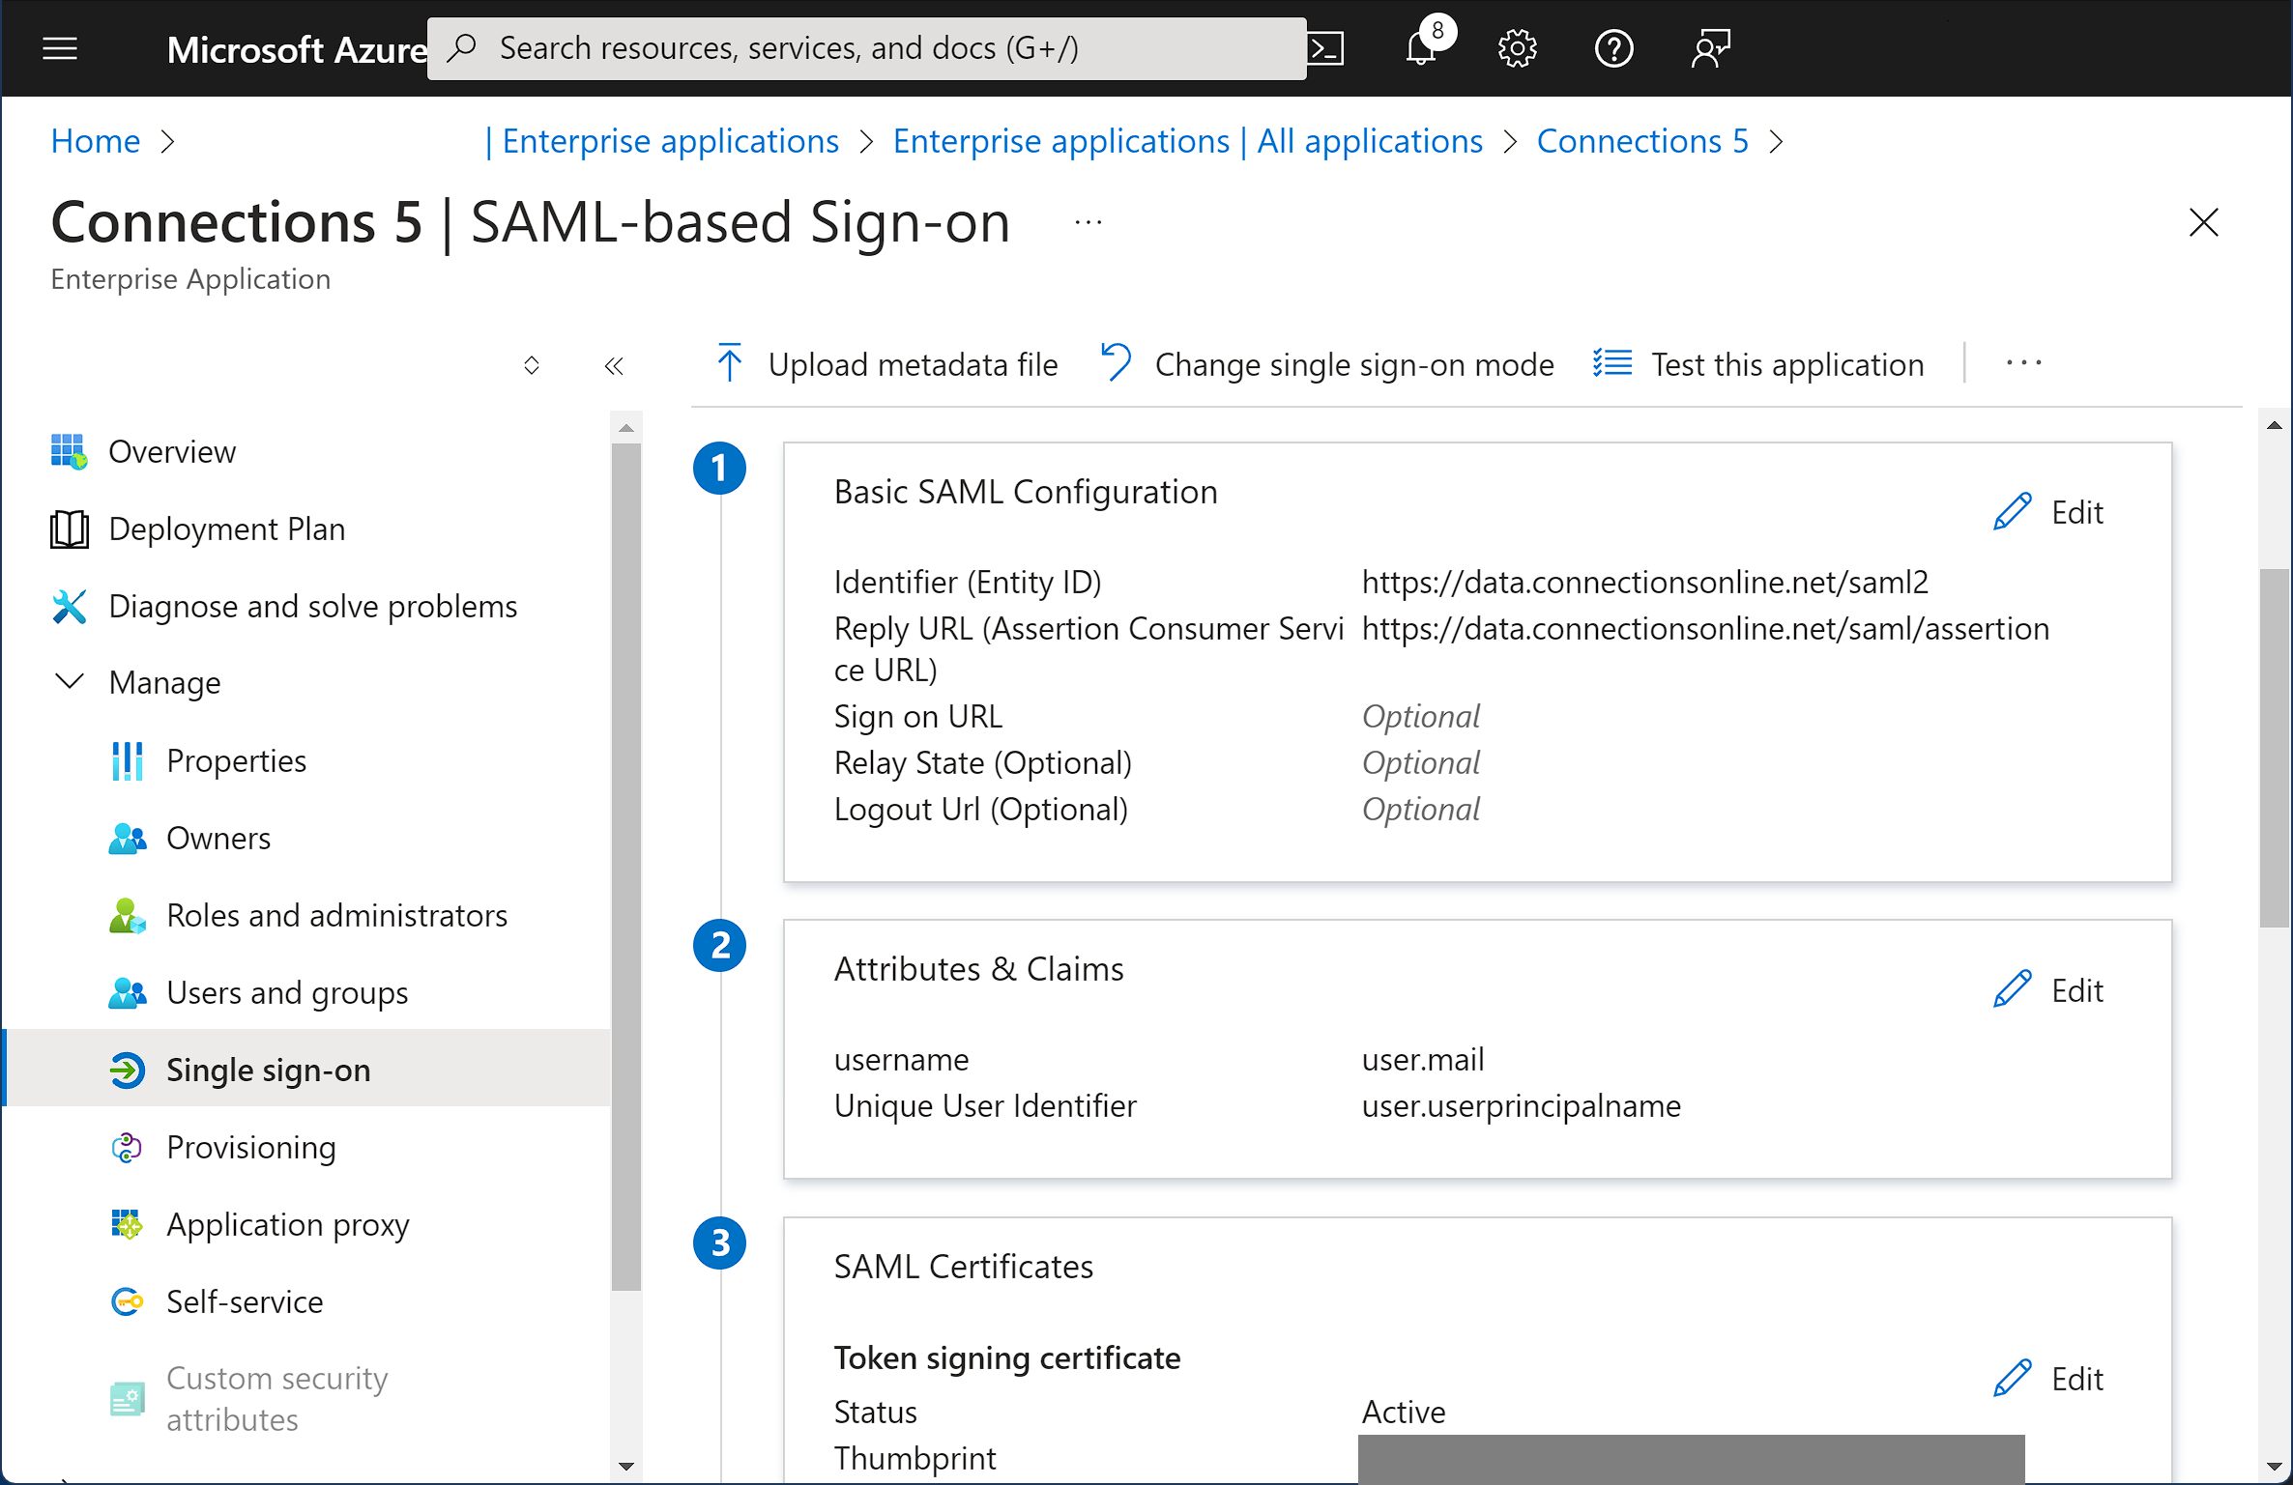Collapse the left navigation pane
Screen dimensions: 2293x1485
point(613,365)
